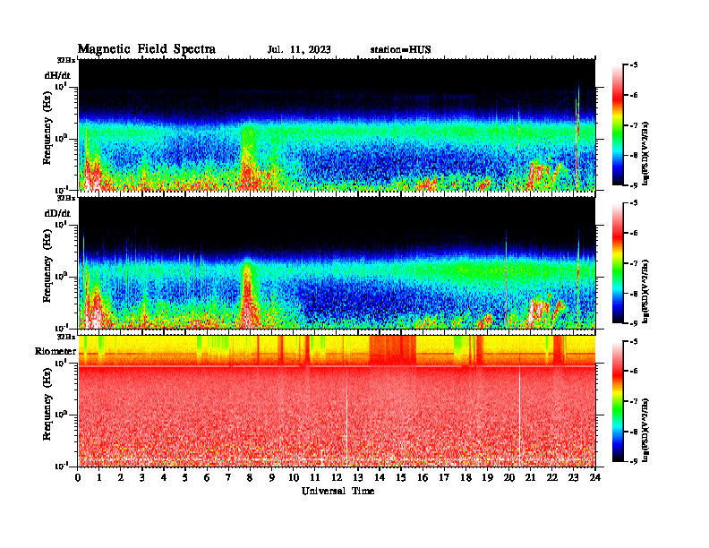Click the '-9' value on bottom colorbar
The image size is (709, 548).
tap(634, 461)
